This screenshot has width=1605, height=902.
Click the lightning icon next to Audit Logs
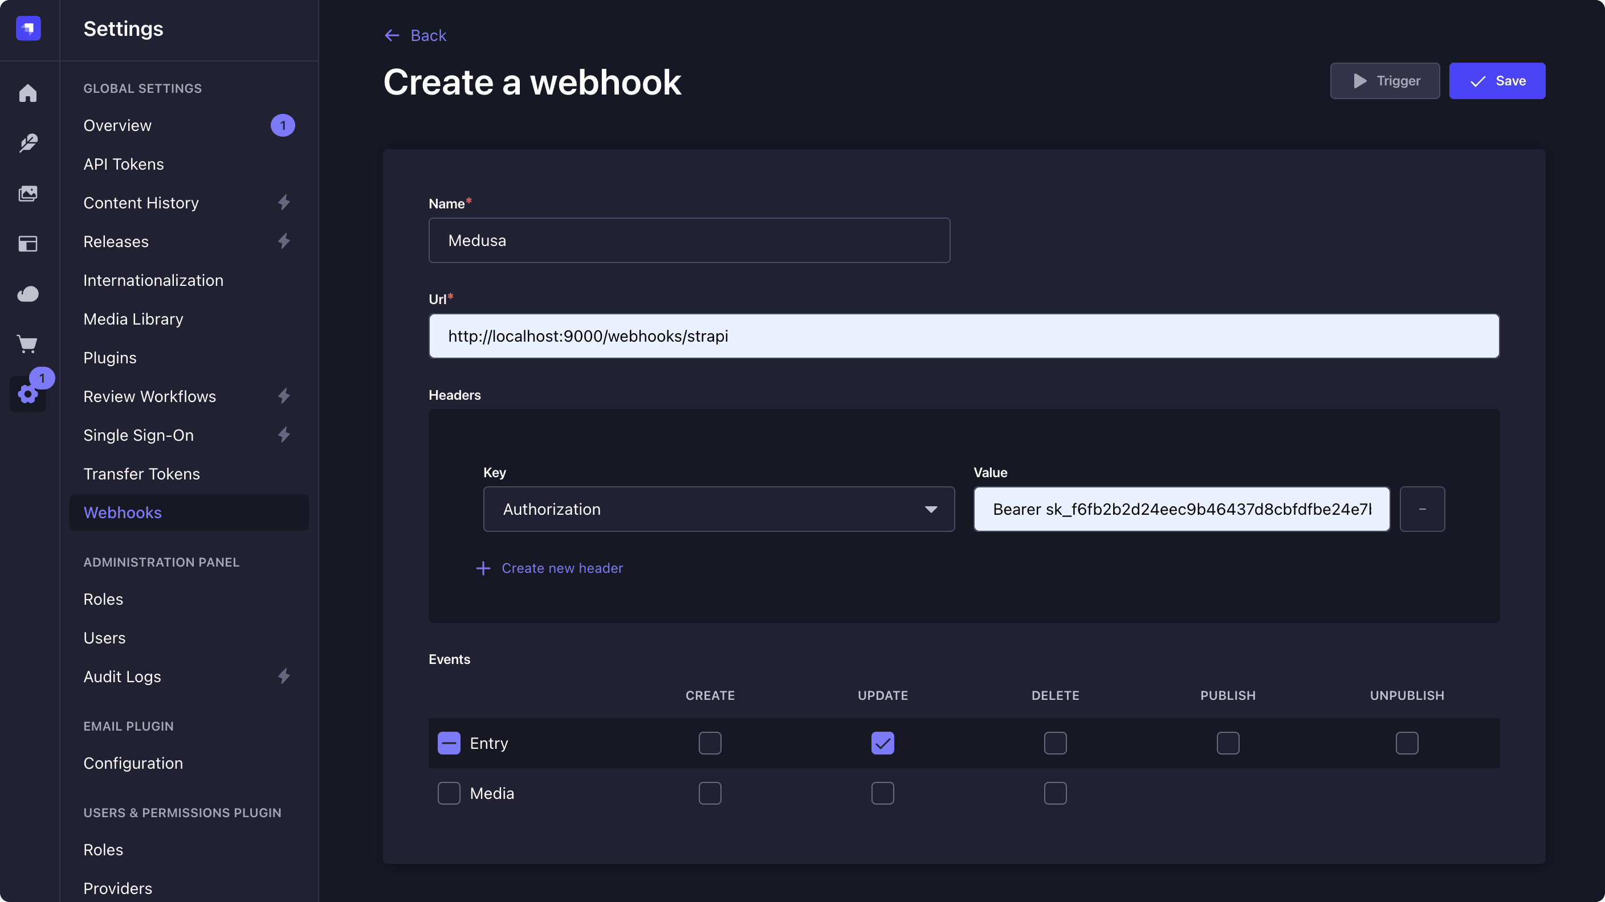[284, 676]
